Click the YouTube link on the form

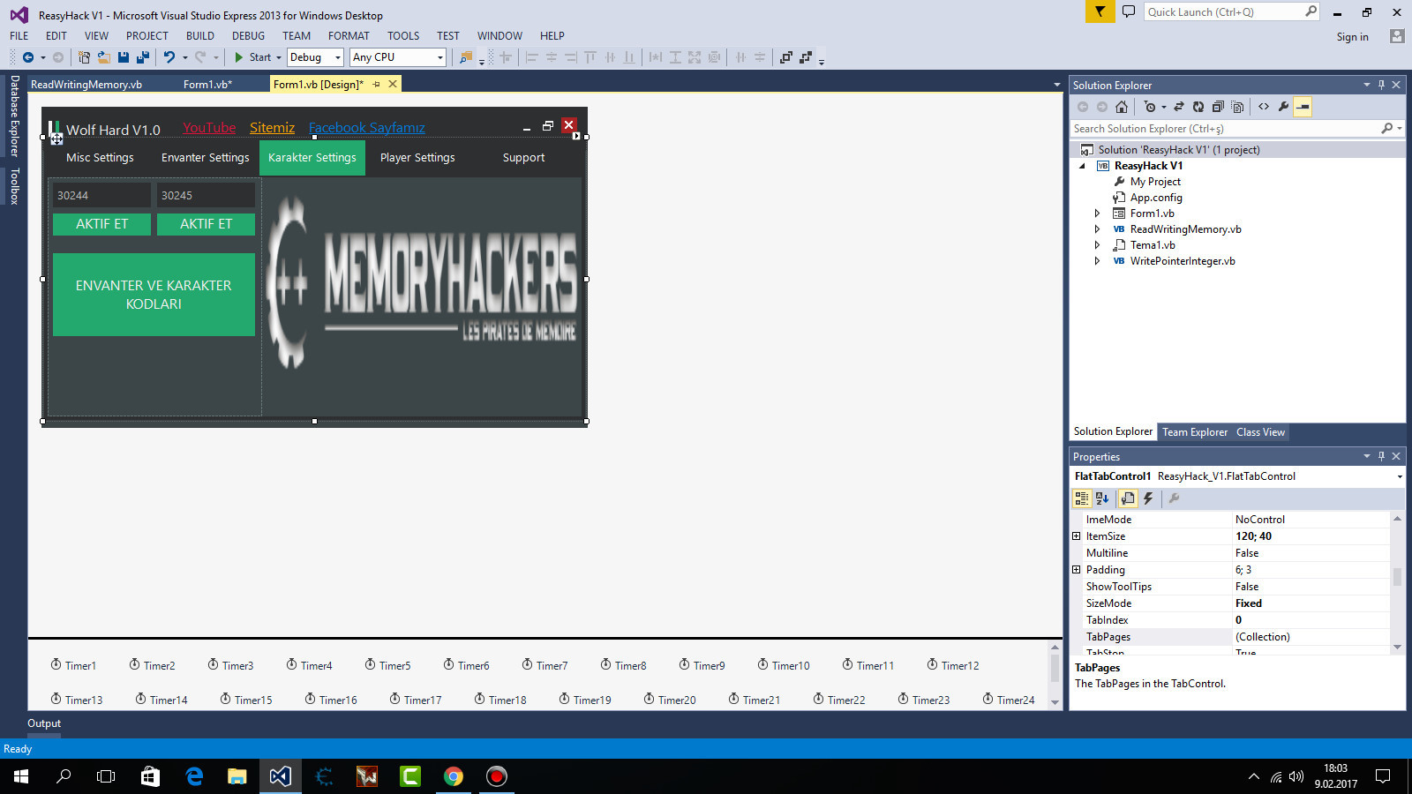[209, 128]
